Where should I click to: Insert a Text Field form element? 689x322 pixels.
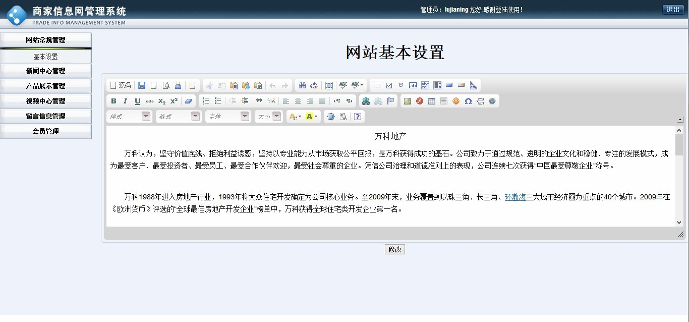point(413,85)
